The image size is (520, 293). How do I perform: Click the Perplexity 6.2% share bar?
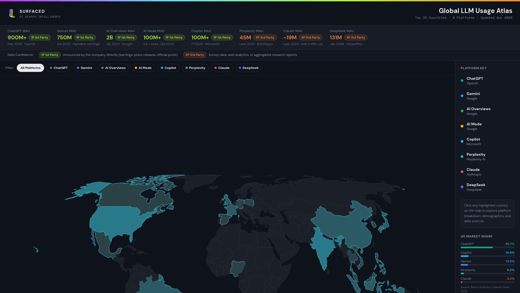click(487, 273)
